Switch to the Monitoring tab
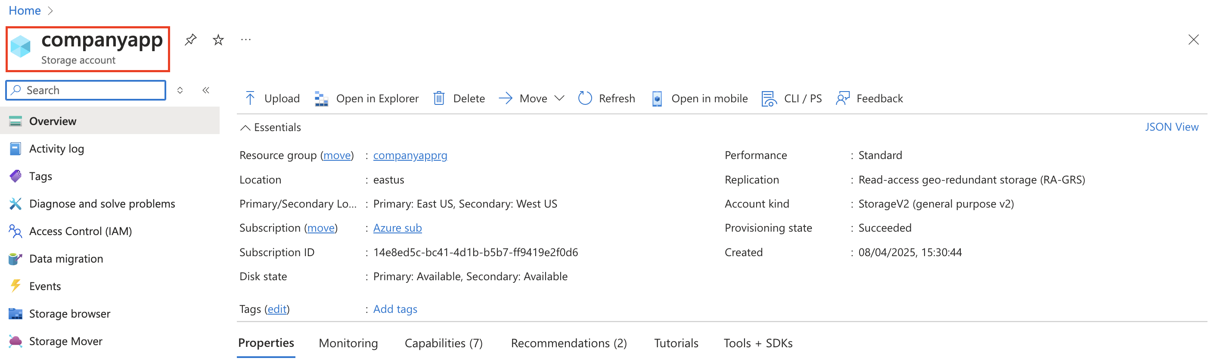 coord(348,343)
